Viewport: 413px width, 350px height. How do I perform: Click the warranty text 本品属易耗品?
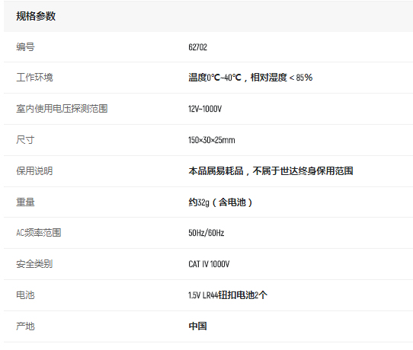click(216, 171)
